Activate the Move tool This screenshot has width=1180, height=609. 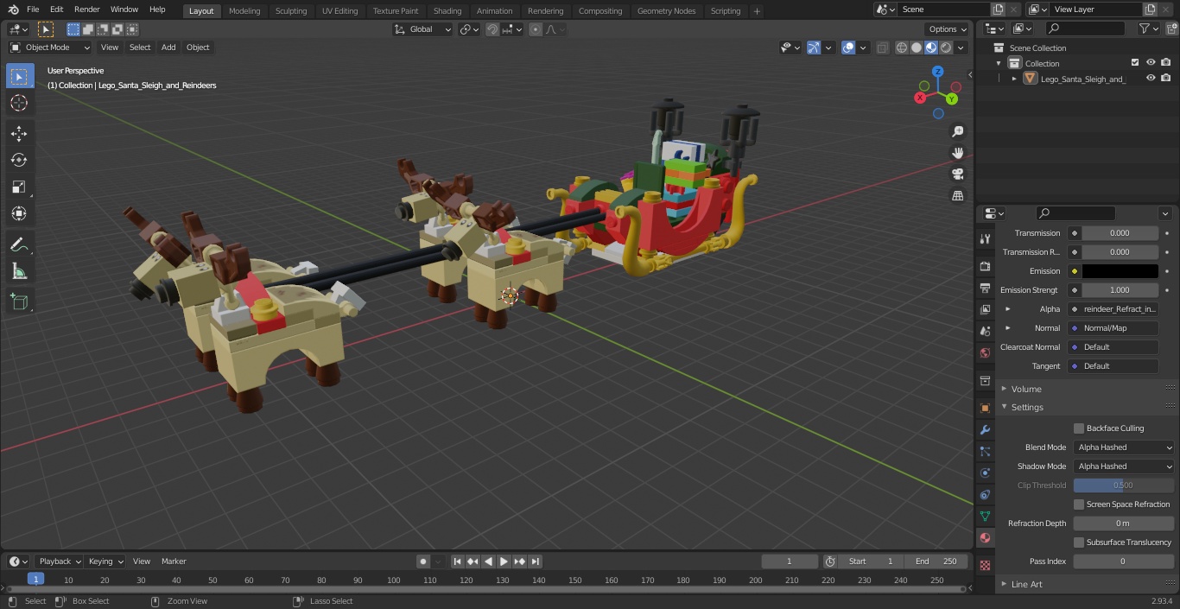click(x=19, y=133)
